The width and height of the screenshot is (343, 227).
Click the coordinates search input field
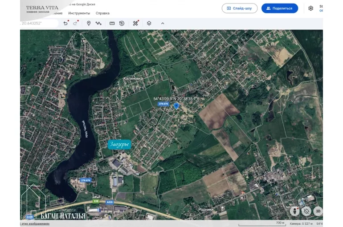[39, 23]
